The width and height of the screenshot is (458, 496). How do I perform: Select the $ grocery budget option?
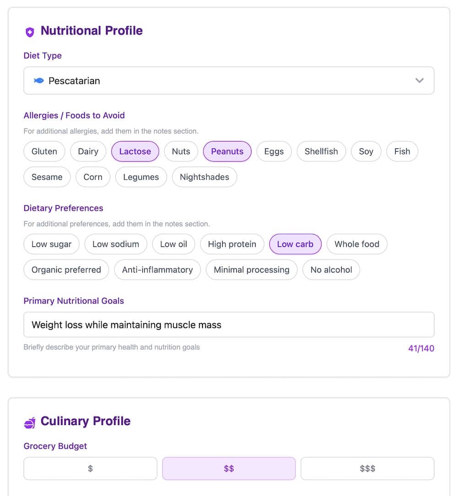point(90,468)
